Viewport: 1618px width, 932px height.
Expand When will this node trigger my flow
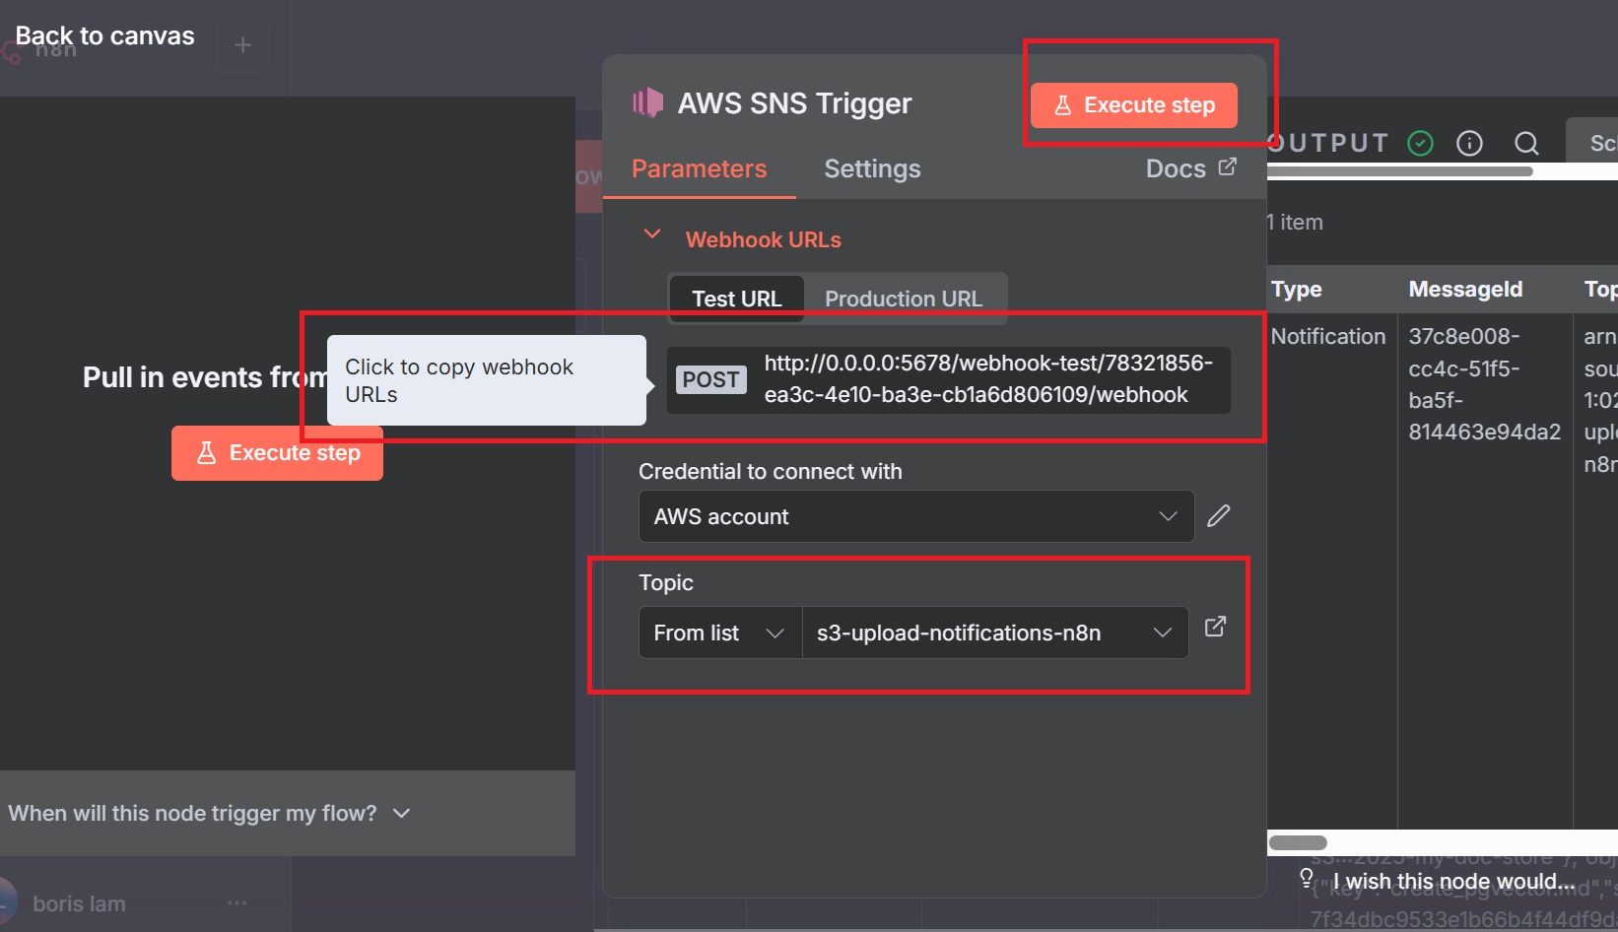pos(209,813)
